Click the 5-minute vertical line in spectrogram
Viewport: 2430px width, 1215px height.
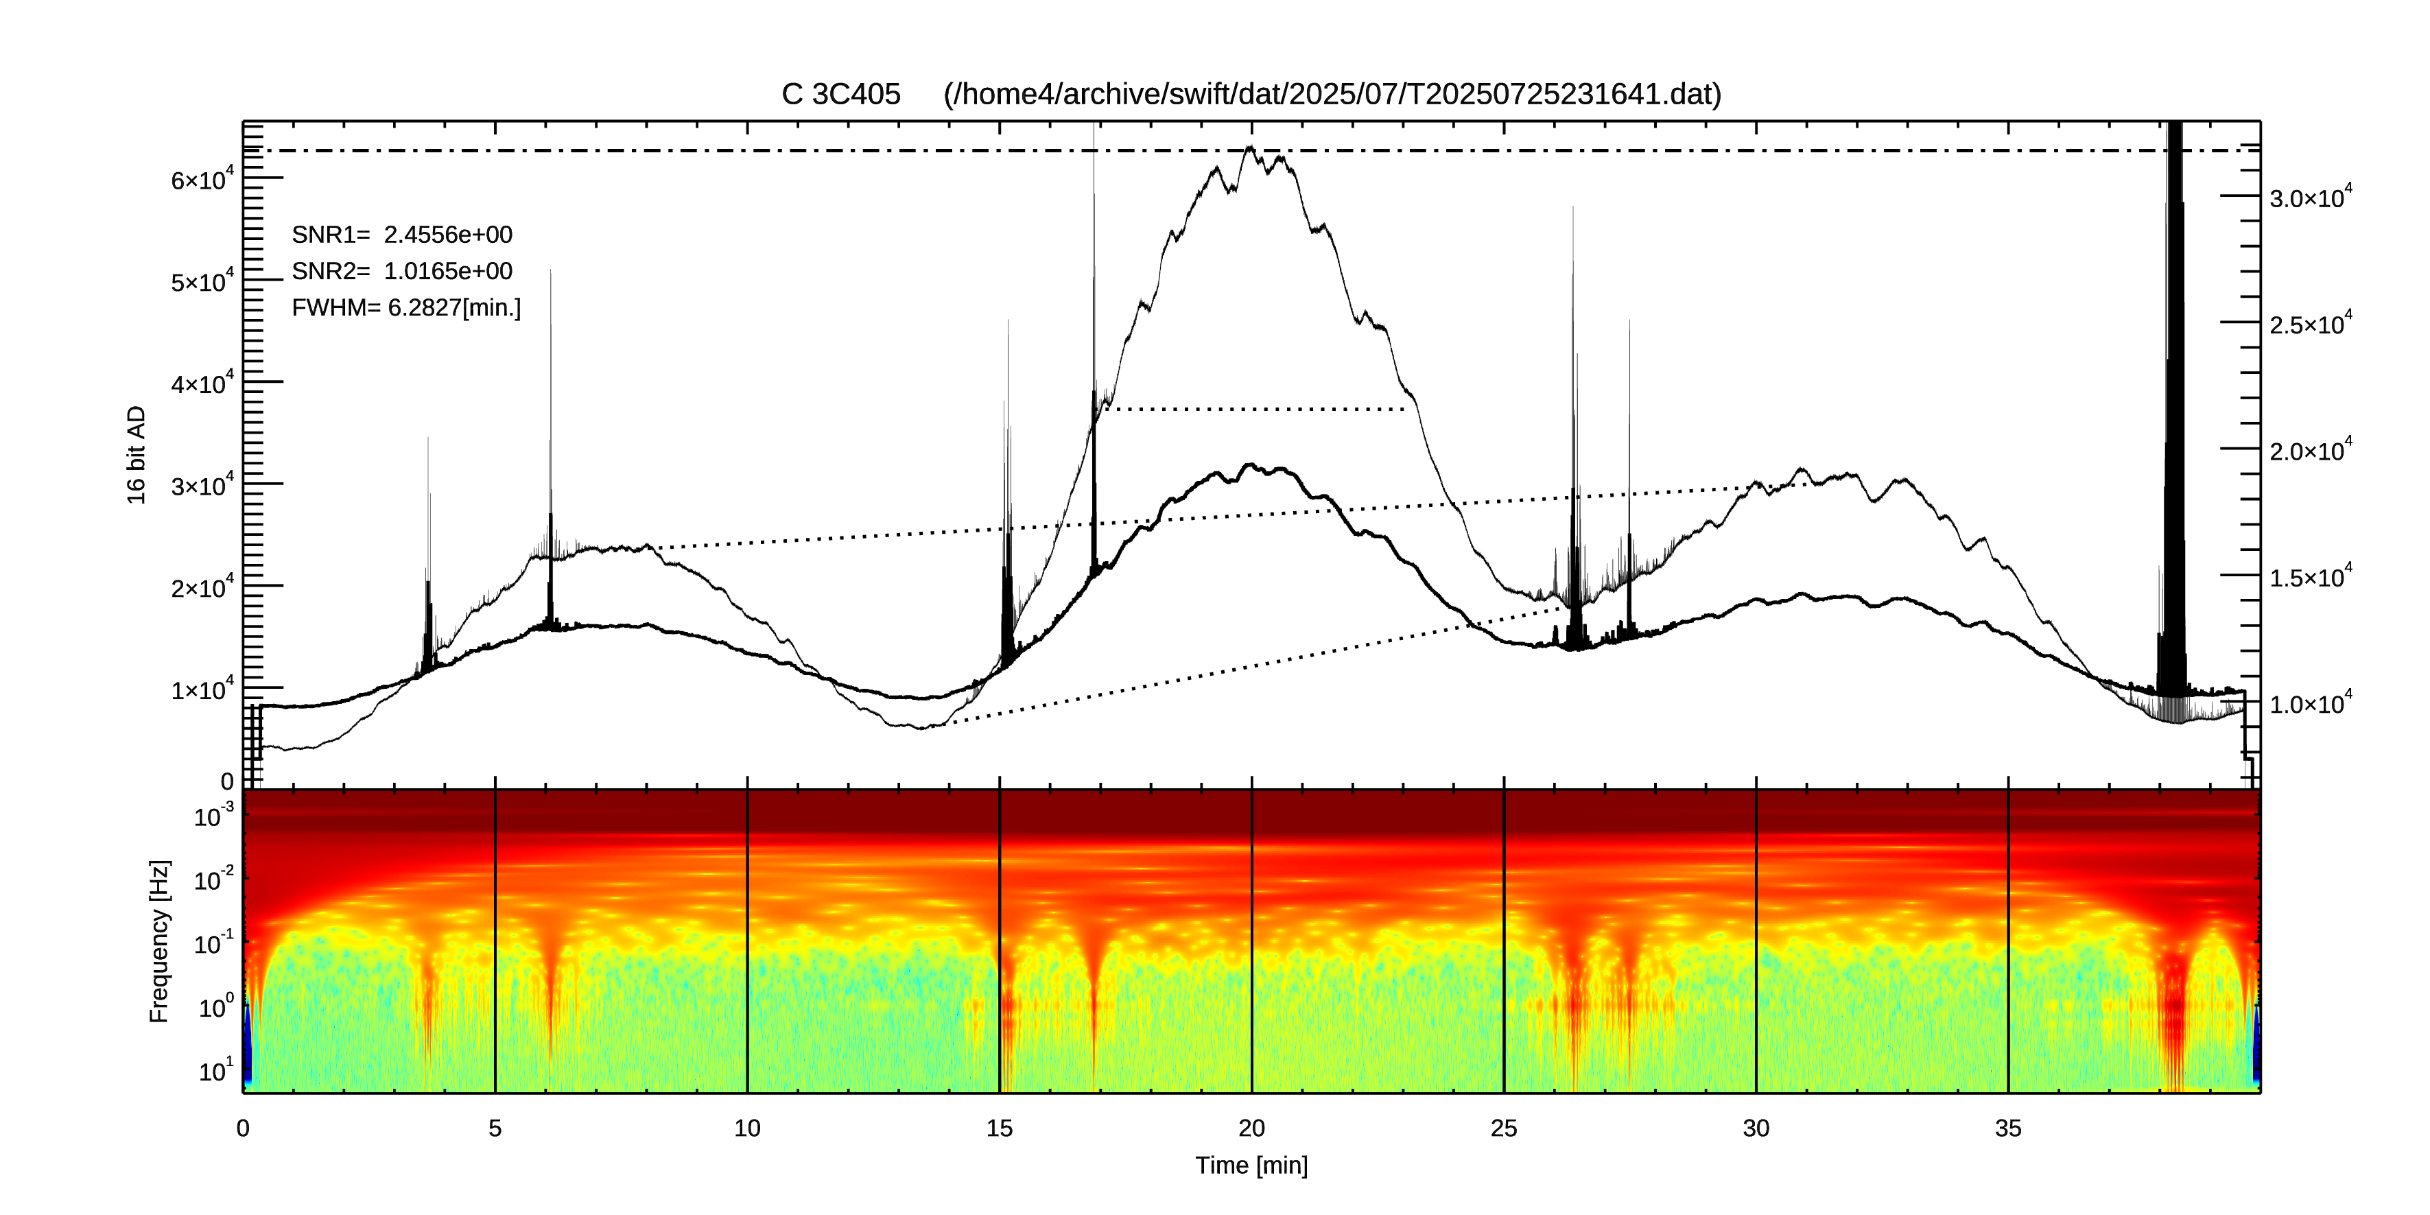pos(495,941)
